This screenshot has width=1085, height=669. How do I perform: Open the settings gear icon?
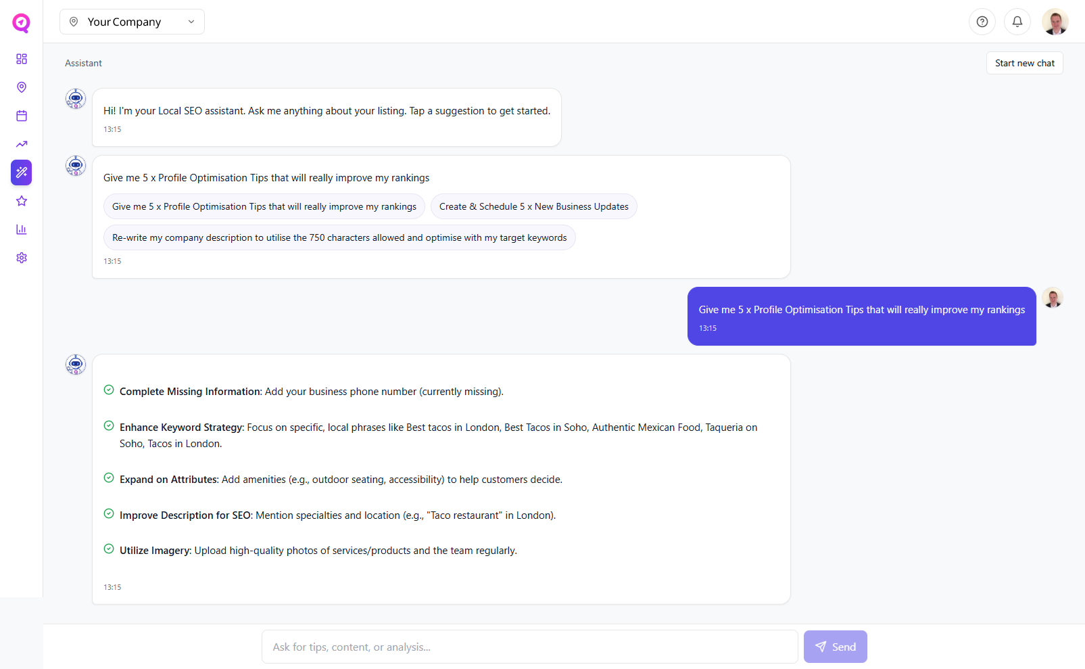(21, 258)
